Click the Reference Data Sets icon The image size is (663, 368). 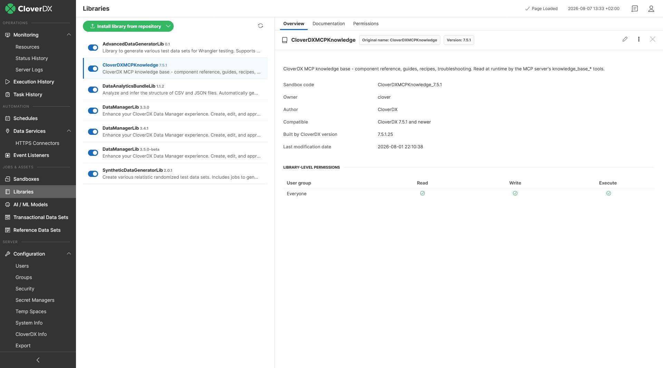pyautogui.click(x=8, y=230)
